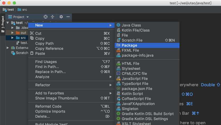Click the Paste clipboard icon
221x125 pixels.
pos(32,53)
